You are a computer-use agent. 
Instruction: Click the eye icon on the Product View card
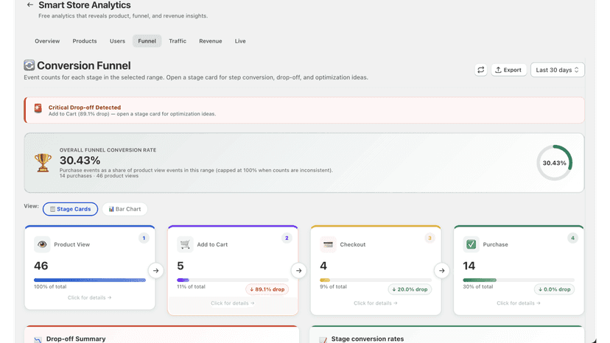(x=42, y=244)
